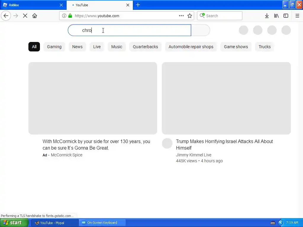Viewport: 303px width, 227px height.
Task: Open 'Trump Makes Horrifying Israel Attacks' video title
Action: point(224,145)
